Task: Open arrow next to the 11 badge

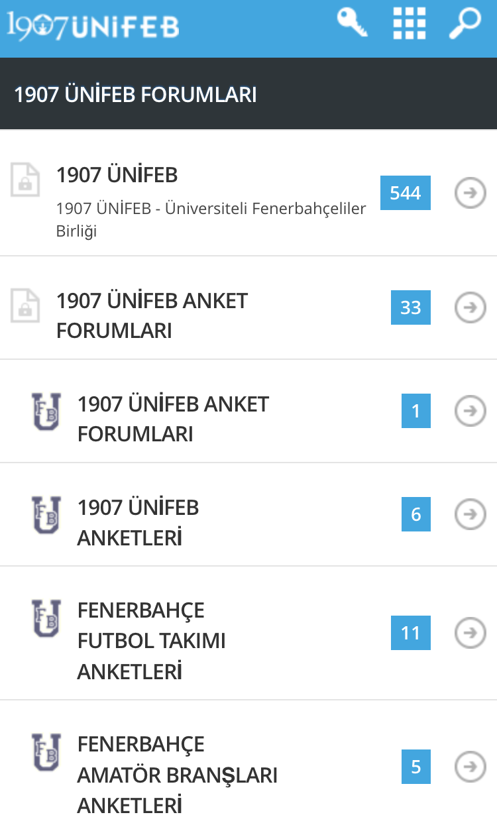Action: click(x=470, y=633)
